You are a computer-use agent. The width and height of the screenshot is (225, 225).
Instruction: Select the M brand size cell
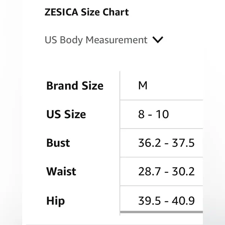click(x=143, y=85)
